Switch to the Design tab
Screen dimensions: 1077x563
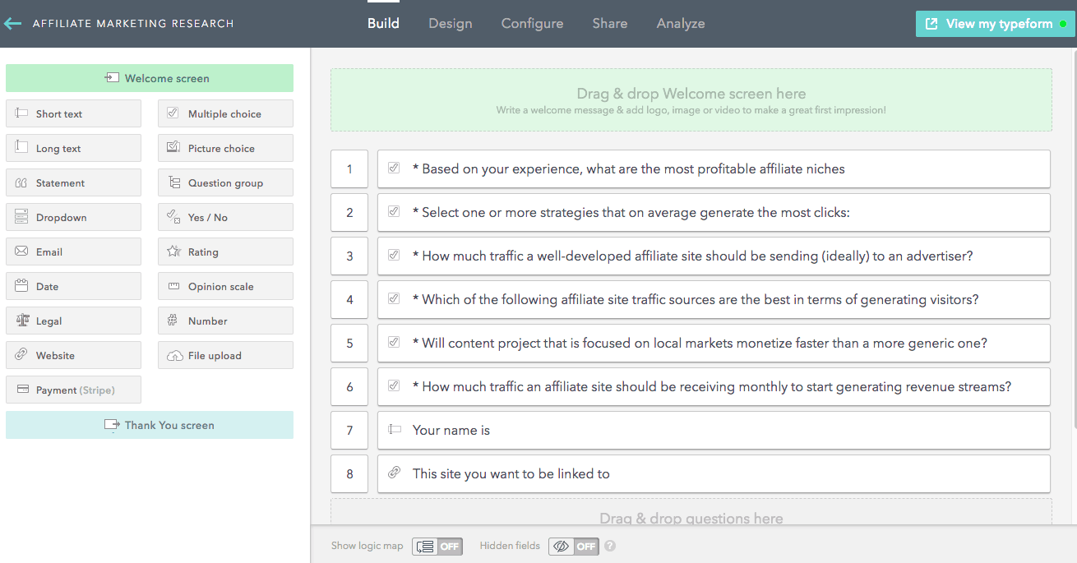pos(450,23)
